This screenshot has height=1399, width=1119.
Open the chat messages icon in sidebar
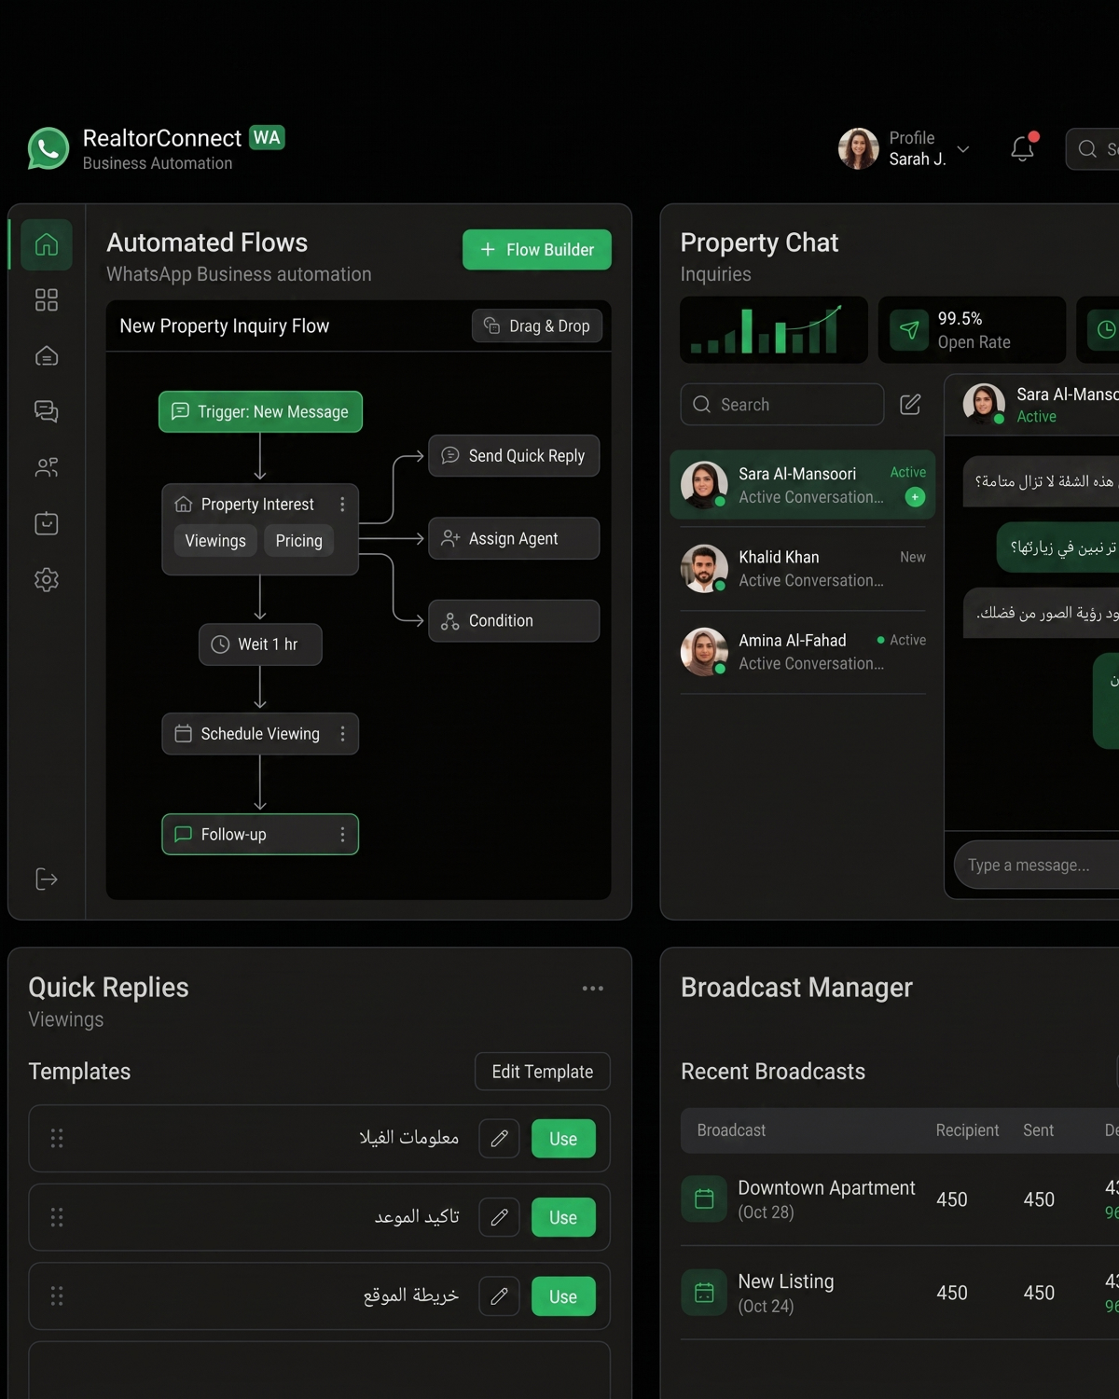(x=47, y=411)
